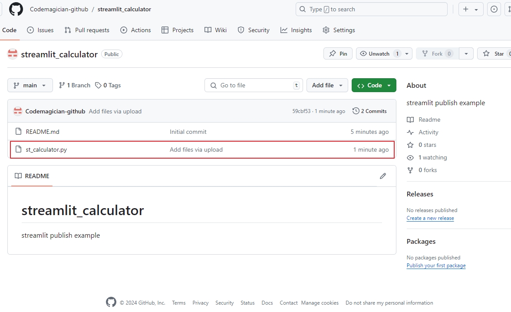The image size is (511, 312).
Task: Open the Codemagician-github owner link
Action: (59, 9)
